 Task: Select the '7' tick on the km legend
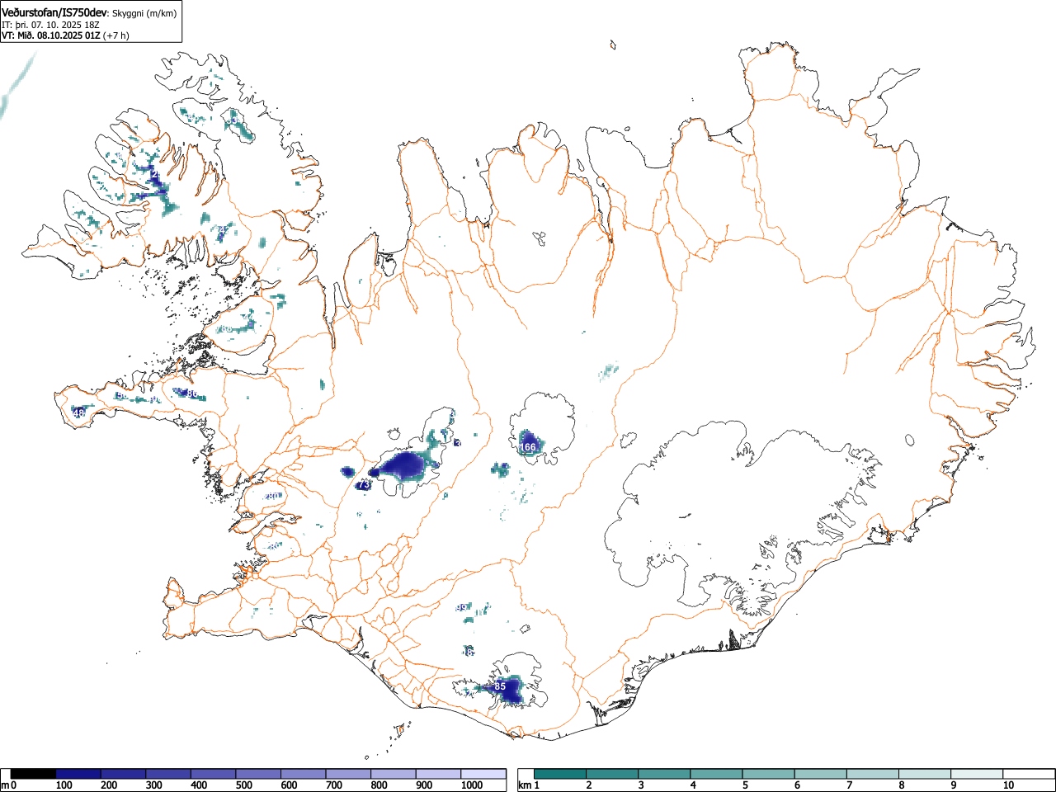tap(849, 785)
